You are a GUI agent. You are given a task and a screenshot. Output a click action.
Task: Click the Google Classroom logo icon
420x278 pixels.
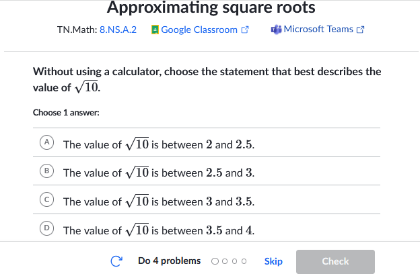[155, 30]
